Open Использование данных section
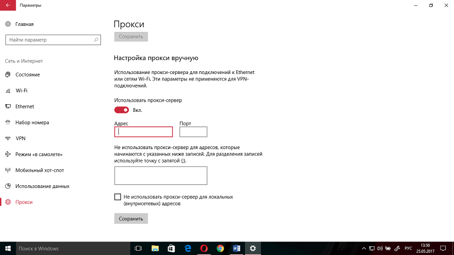 42,186
